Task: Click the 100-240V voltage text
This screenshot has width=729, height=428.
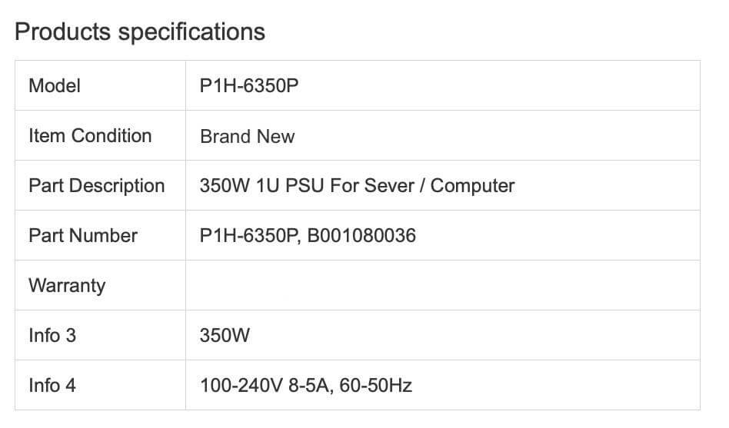Action: coord(238,386)
